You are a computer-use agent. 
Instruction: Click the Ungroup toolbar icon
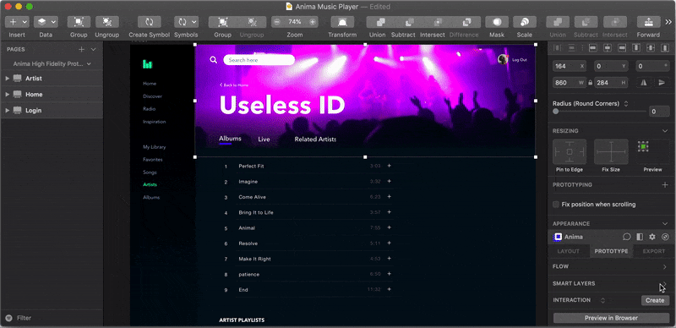pyautogui.click(x=107, y=22)
